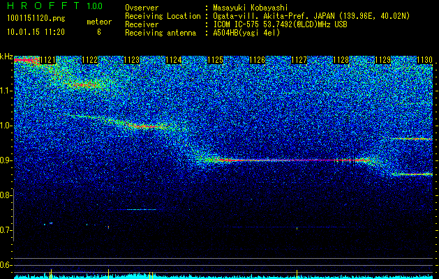Click the HROFFT program title text
Screen dimensions: 439x279
click(43, 6)
